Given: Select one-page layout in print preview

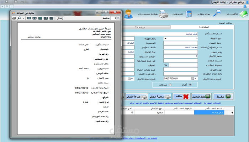Looking at the screenshot, I should [x=29, y=18].
